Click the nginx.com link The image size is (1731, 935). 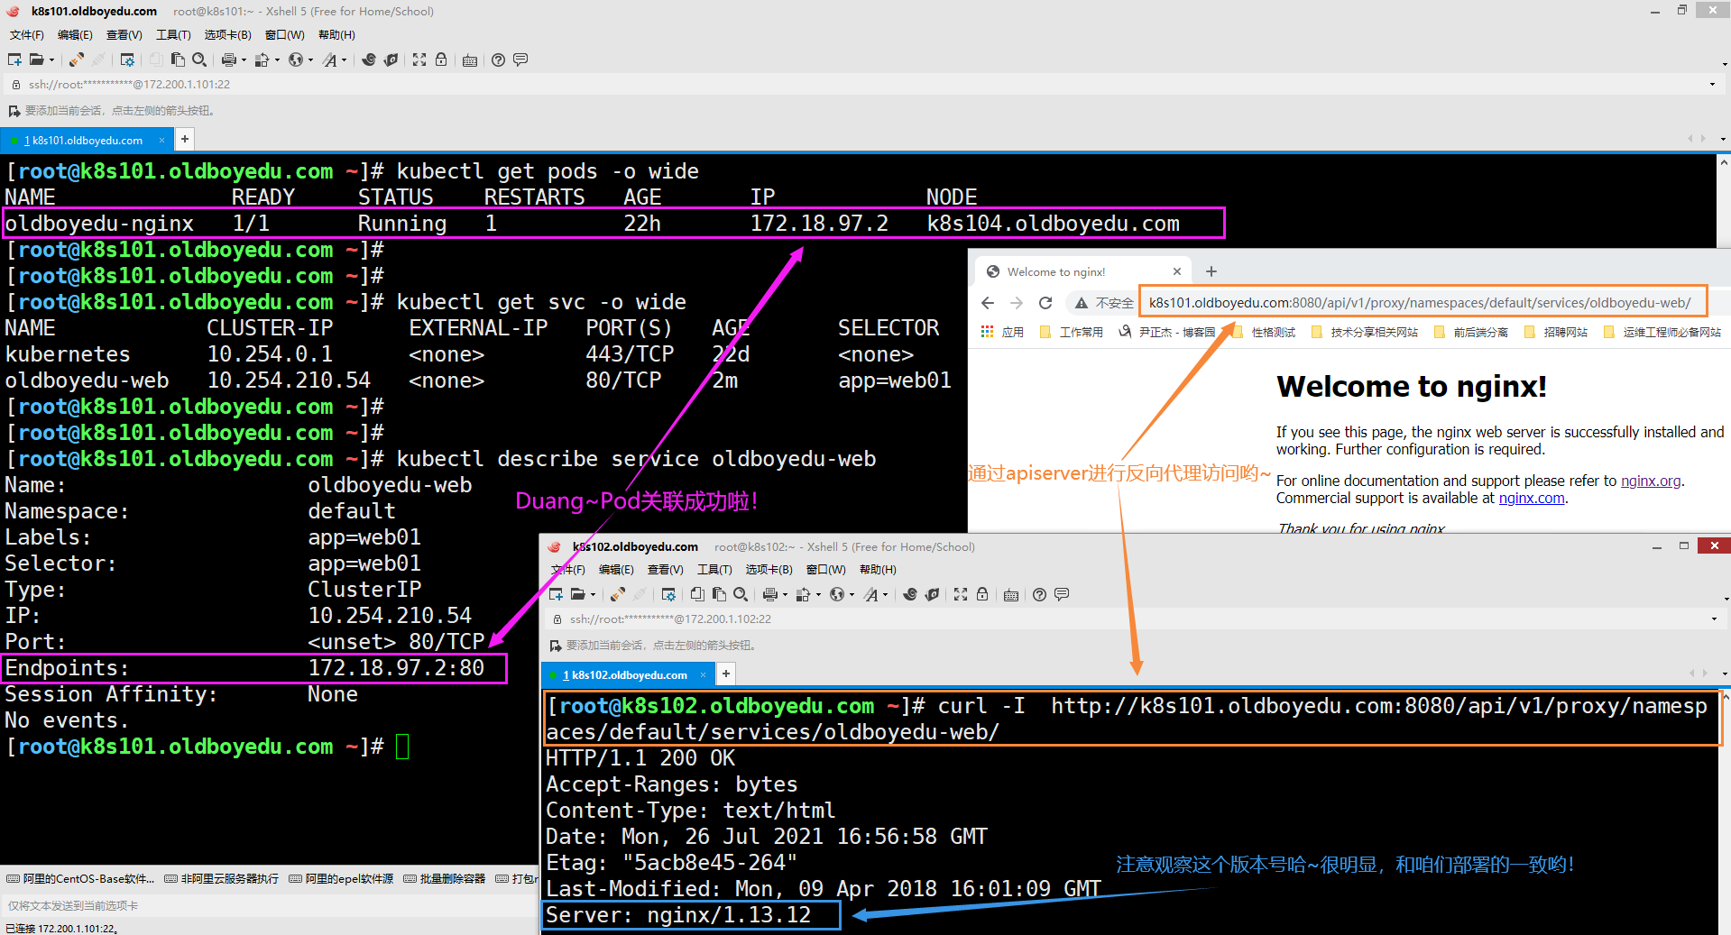[x=1531, y=498]
